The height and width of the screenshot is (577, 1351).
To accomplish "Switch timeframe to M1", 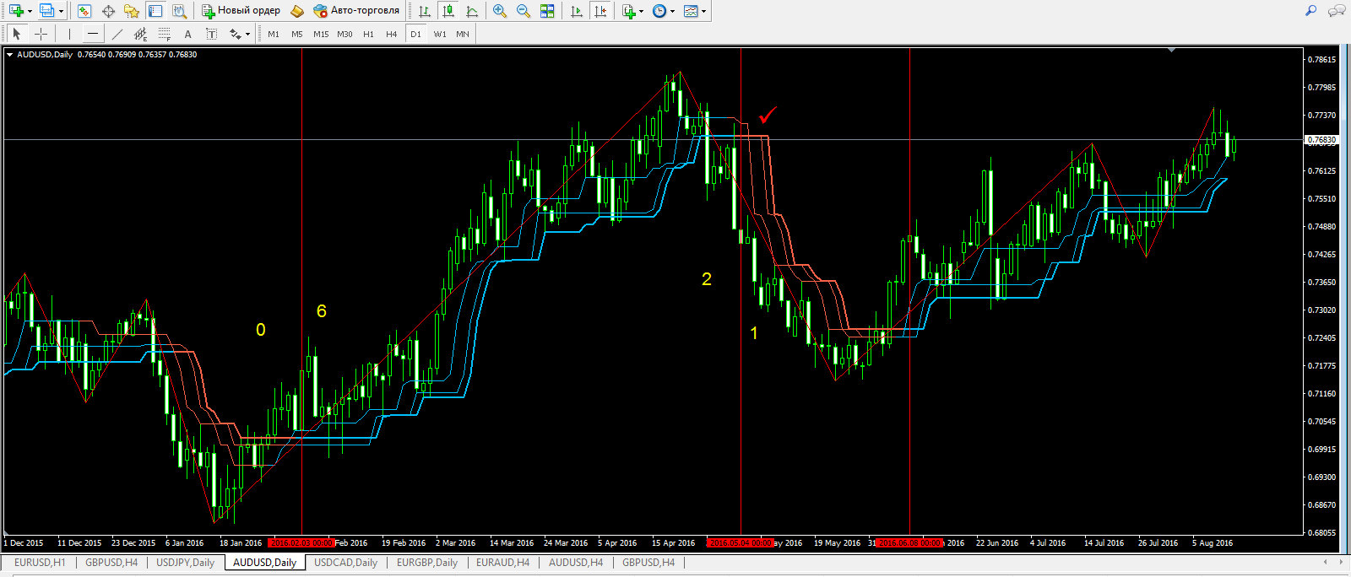I will pos(274,34).
